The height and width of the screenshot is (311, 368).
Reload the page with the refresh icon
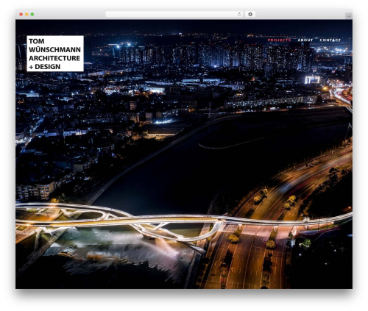[x=239, y=15]
